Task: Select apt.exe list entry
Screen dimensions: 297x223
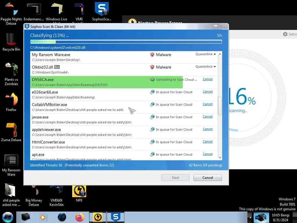Action: point(124,156)
